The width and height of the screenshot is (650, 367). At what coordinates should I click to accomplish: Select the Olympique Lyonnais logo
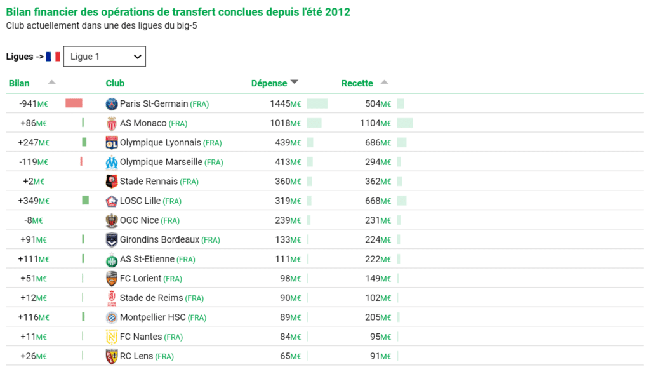tap(112, 143)
